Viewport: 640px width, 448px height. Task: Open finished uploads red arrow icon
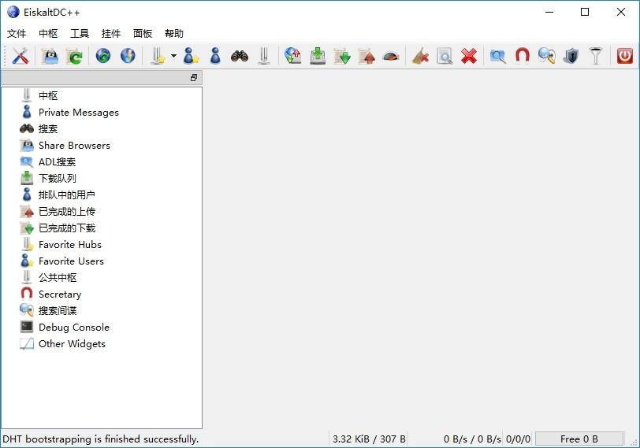pyautogui.click(x=367, y=56)
